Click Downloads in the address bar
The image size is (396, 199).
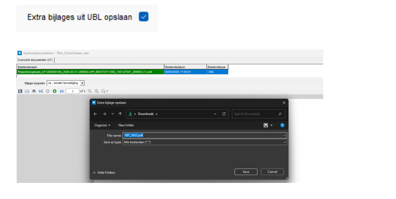(x=146, y=114)
